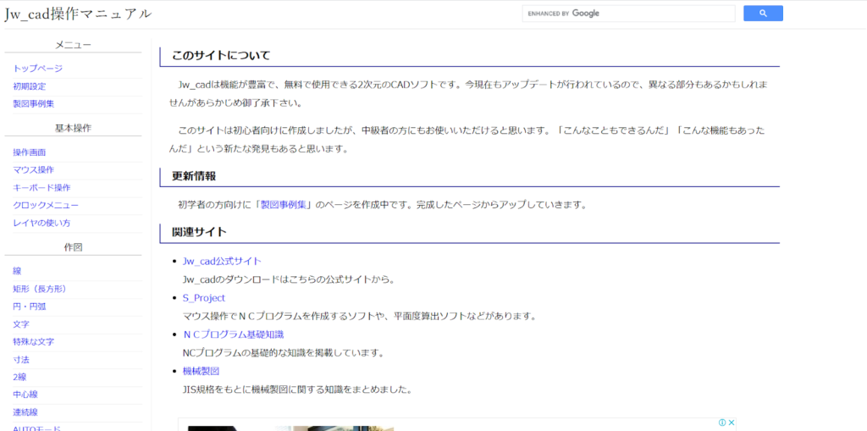Open the 操作画面 page
Viewport: 867px width, 431px height.
30,152
